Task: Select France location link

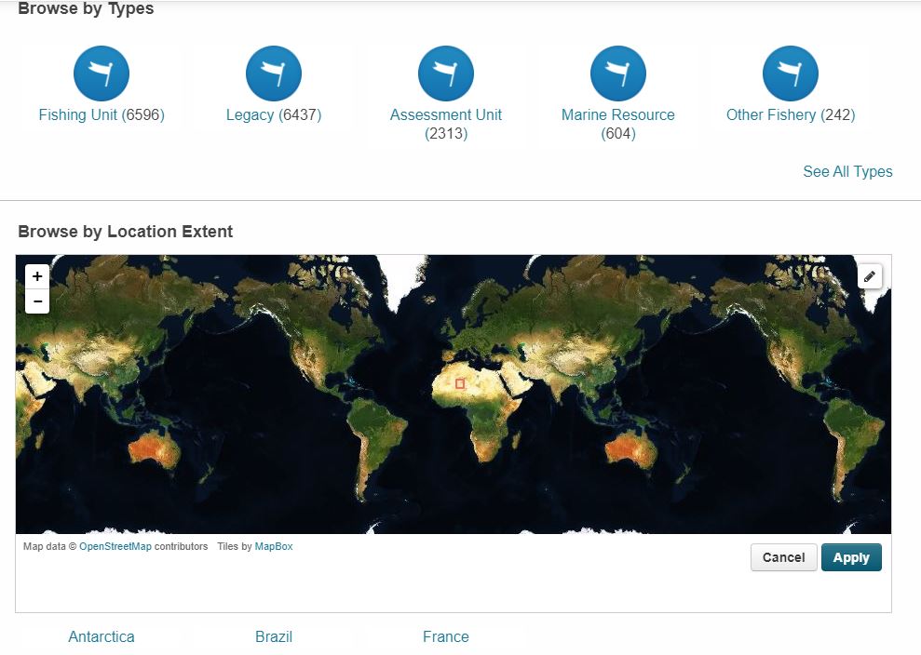Action: tap(446, 636)
